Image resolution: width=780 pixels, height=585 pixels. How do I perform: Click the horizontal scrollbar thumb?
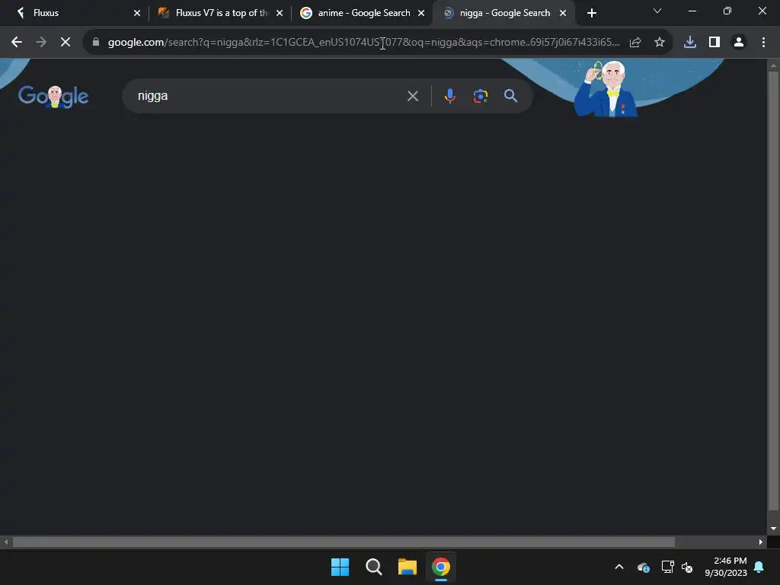tap(344, 542)
